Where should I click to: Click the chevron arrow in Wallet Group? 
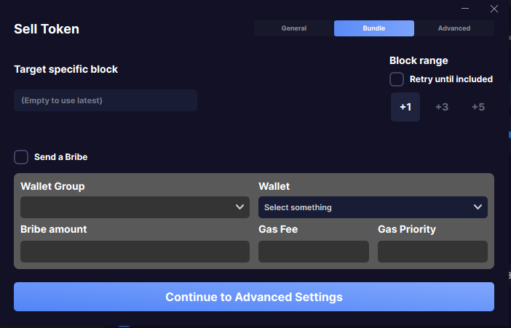[240, 207]
